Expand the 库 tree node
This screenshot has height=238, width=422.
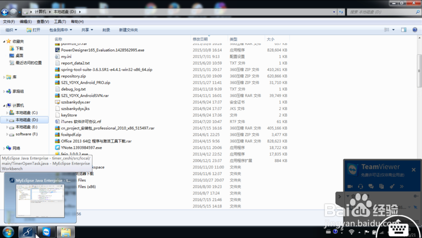(4, 77)
